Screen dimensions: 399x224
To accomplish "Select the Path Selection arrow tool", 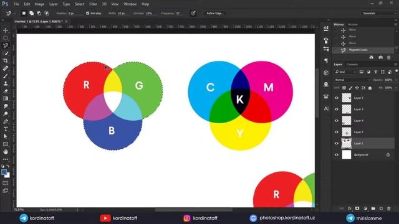I will click(x=6, y=137).
